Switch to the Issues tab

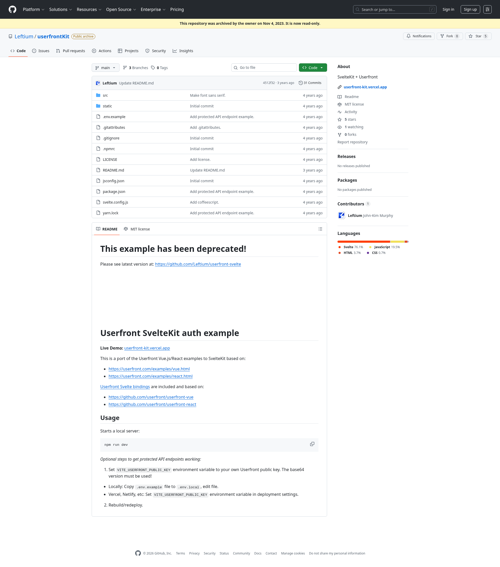pos(41,51)
